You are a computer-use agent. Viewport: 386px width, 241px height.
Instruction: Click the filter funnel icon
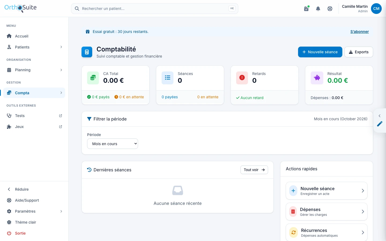point(89,119)
